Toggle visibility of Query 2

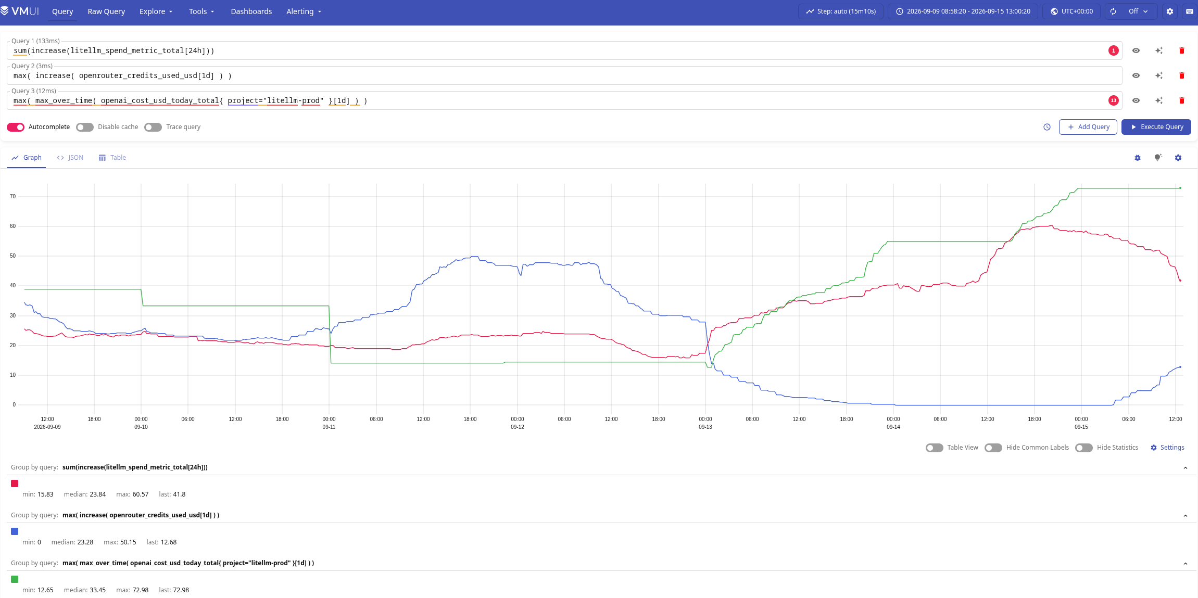pyautogui.click(x=1136, y=75)
